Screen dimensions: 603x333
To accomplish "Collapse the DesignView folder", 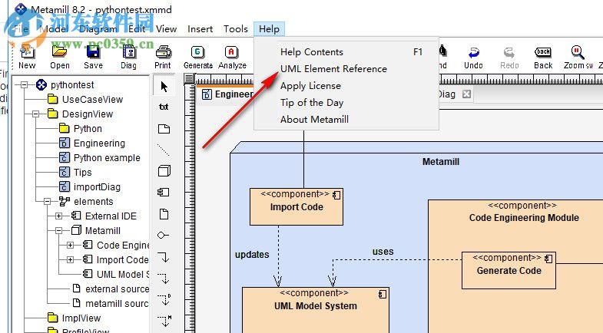I will 36,114.
